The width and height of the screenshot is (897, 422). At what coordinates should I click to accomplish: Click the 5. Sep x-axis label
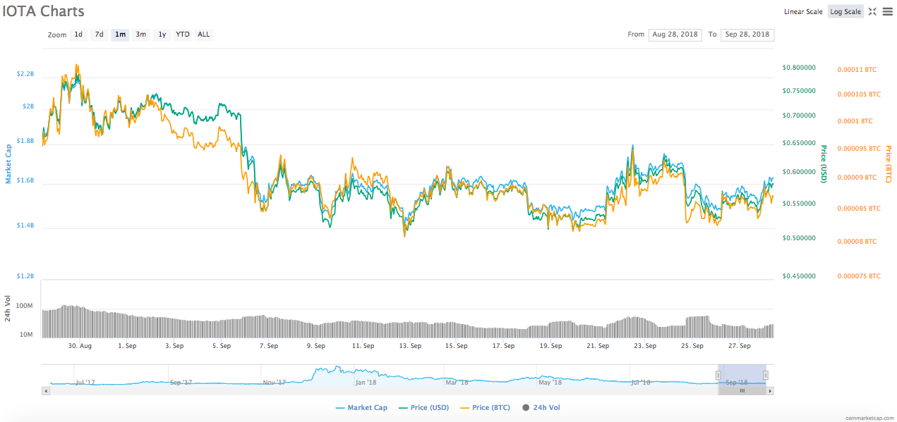tap(221, 346)
